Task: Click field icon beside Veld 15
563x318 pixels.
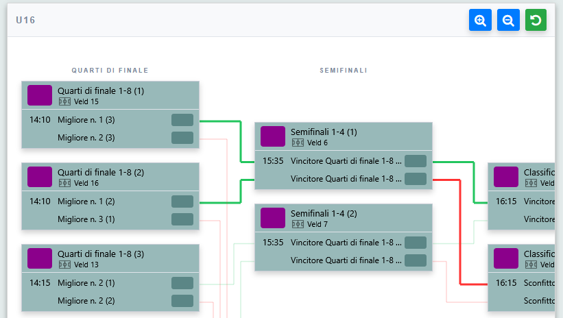Action: 64,101
